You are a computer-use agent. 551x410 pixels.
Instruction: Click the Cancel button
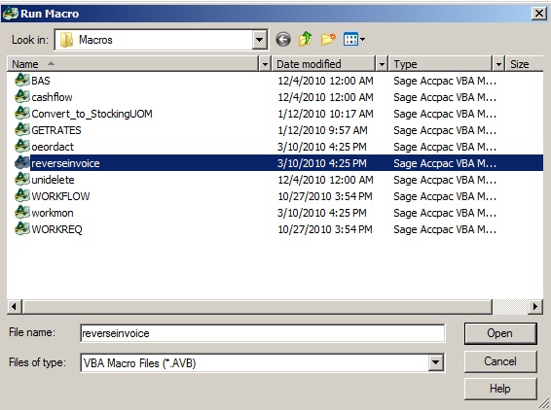[500, 361]
